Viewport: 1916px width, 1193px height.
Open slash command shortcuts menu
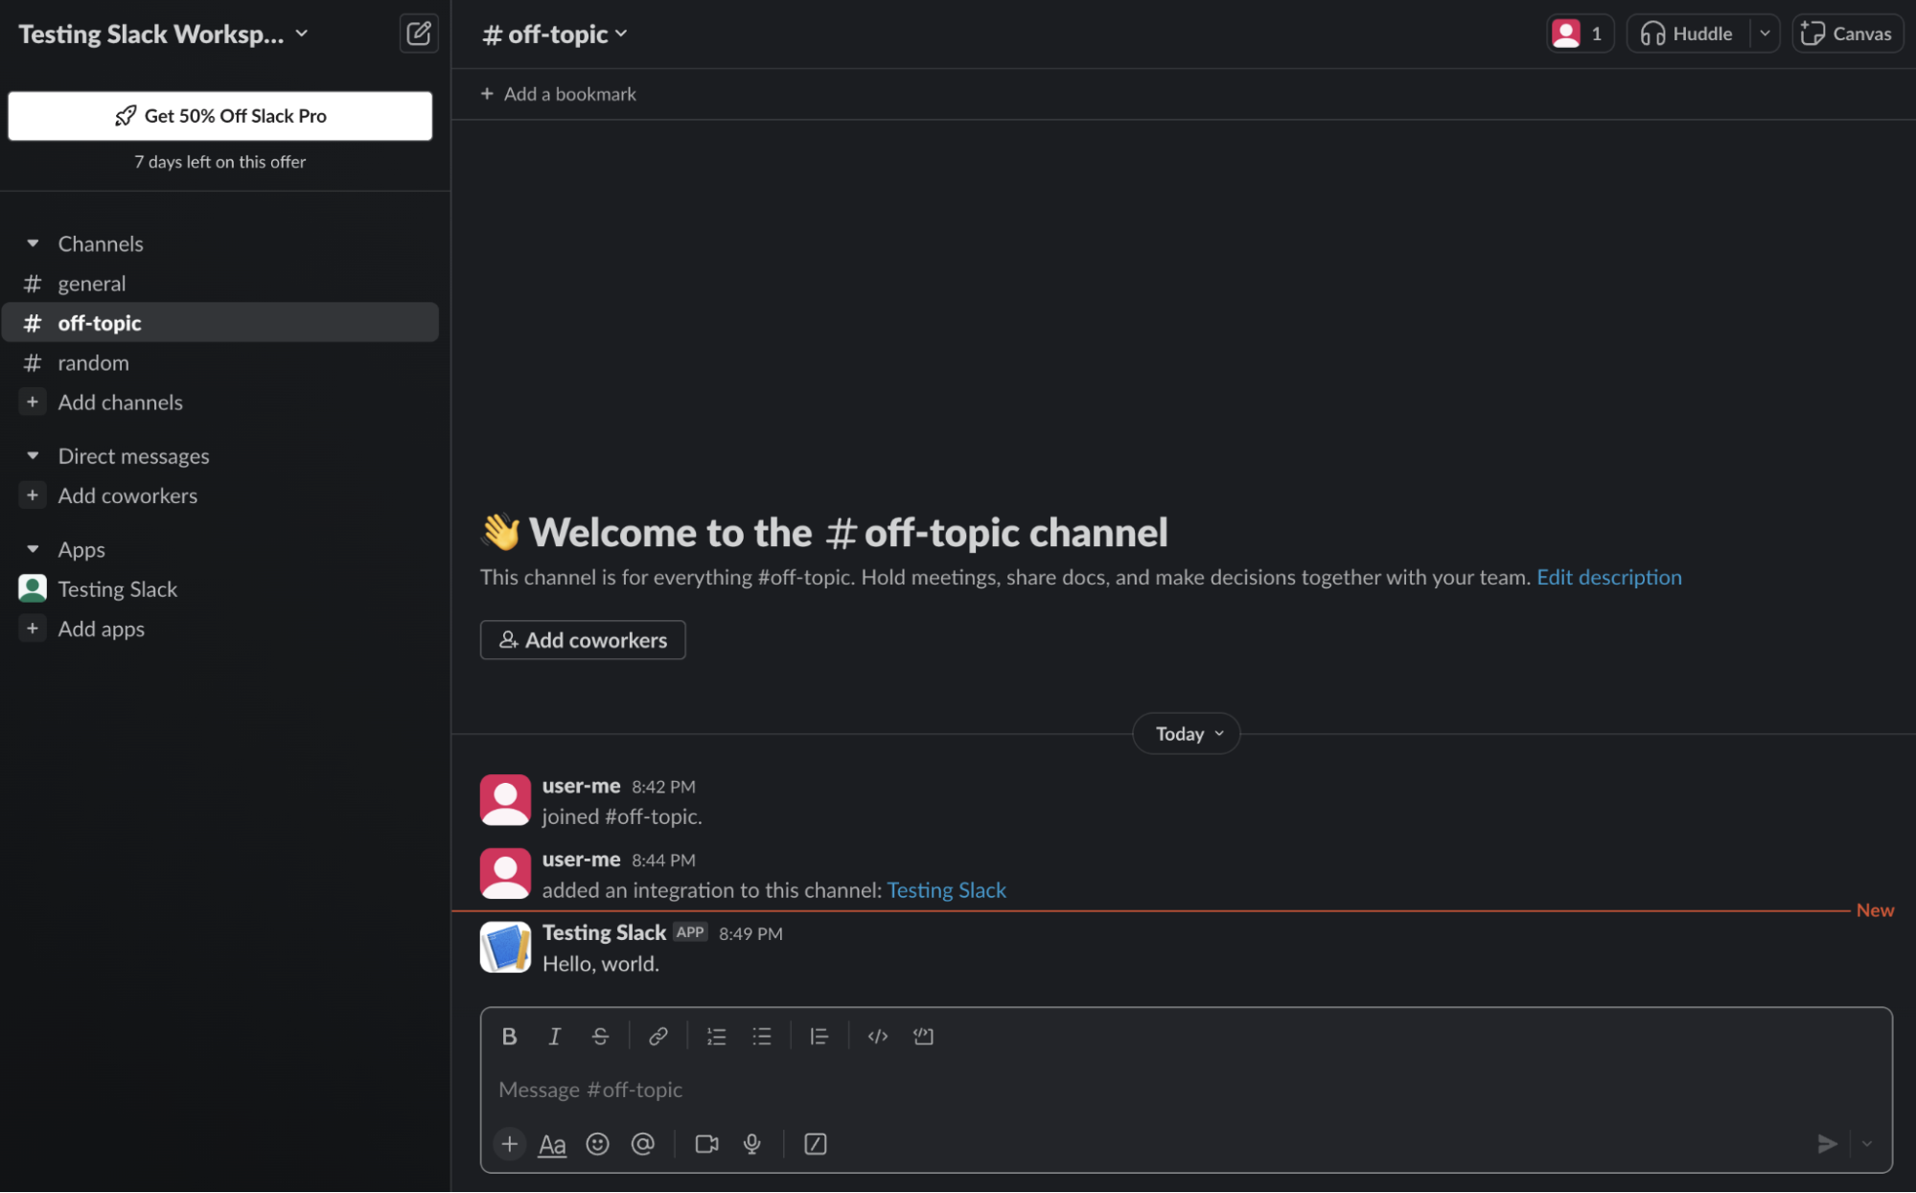[x=815, y=1143]
